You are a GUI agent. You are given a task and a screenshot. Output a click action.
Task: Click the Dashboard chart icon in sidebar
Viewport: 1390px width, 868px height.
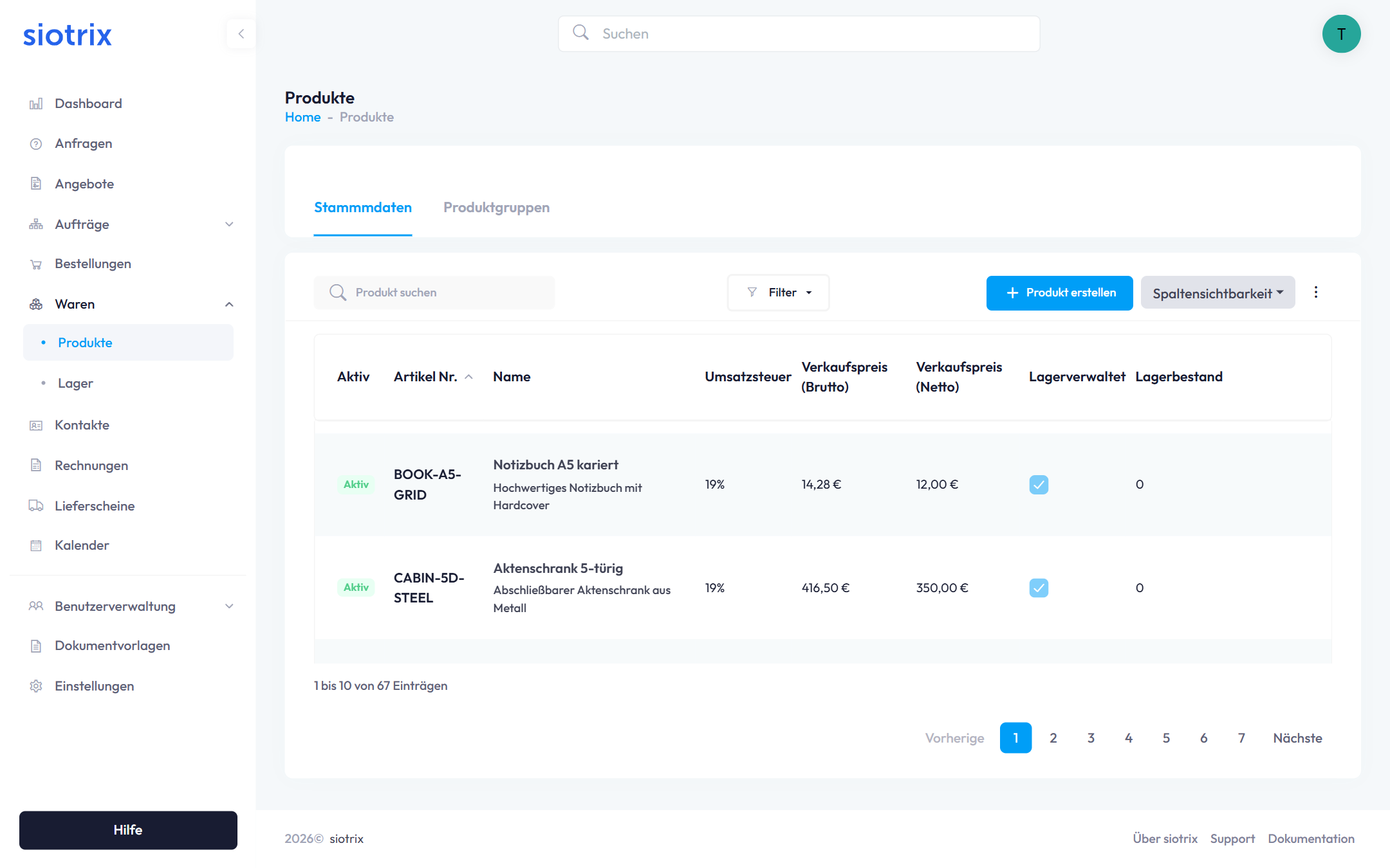36,104
